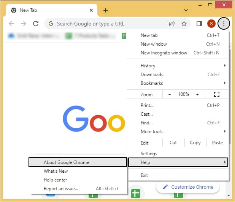The image size is (235, 202).
Task: Click Copy in the Edit row
Action: (x=195, y=143)
